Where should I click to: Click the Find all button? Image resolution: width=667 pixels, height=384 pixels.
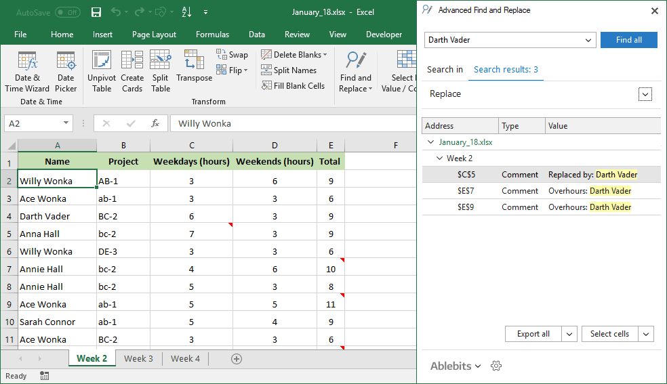(x=629, y=40)
